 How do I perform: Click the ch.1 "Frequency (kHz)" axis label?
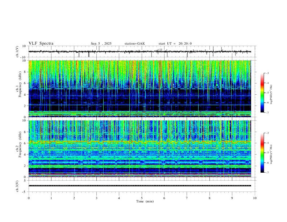pos(20,83)
